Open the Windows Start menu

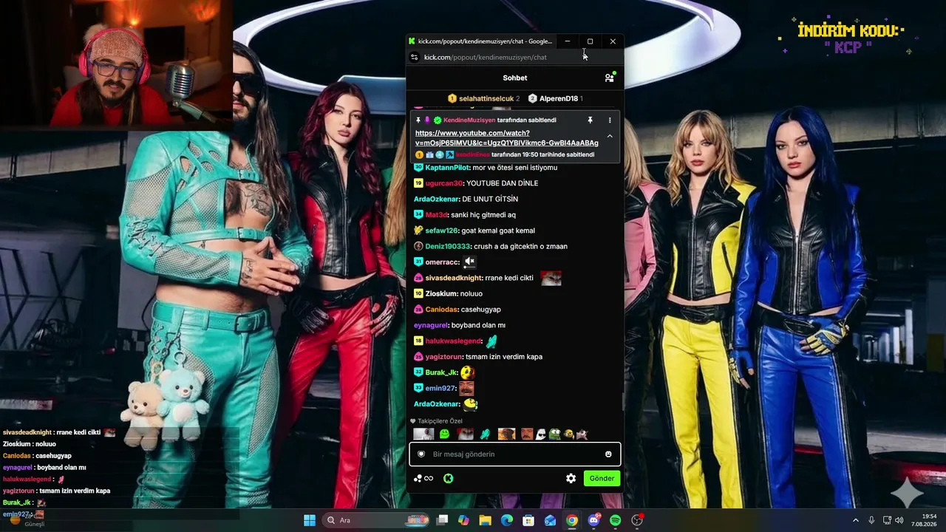point(310,520)
